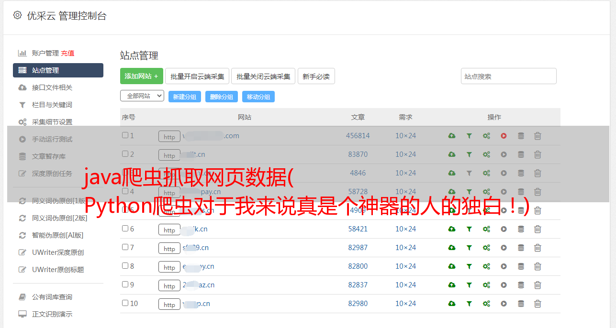Open the gears icon in row 7
The height and width of the screenshot is (328, 616).
tap(486, 248)
